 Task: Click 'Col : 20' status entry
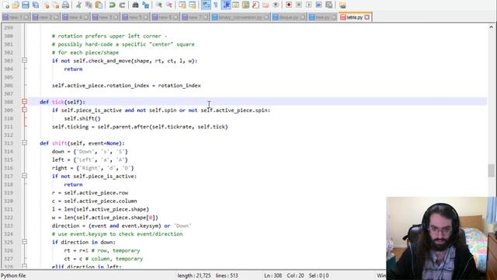295,275
